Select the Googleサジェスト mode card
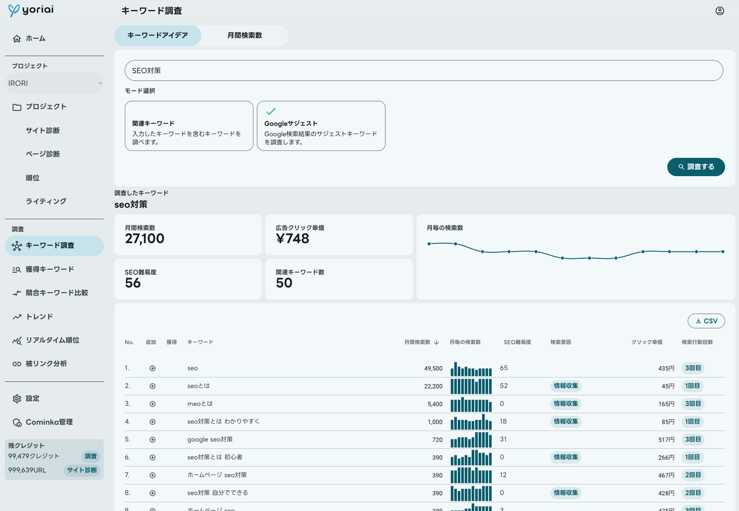 pos(321,126)
